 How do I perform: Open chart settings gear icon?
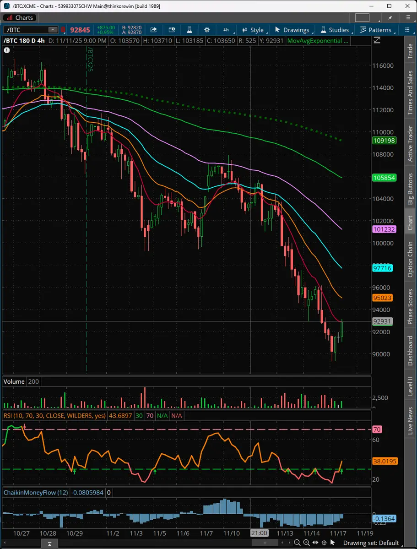pos(207,30)
